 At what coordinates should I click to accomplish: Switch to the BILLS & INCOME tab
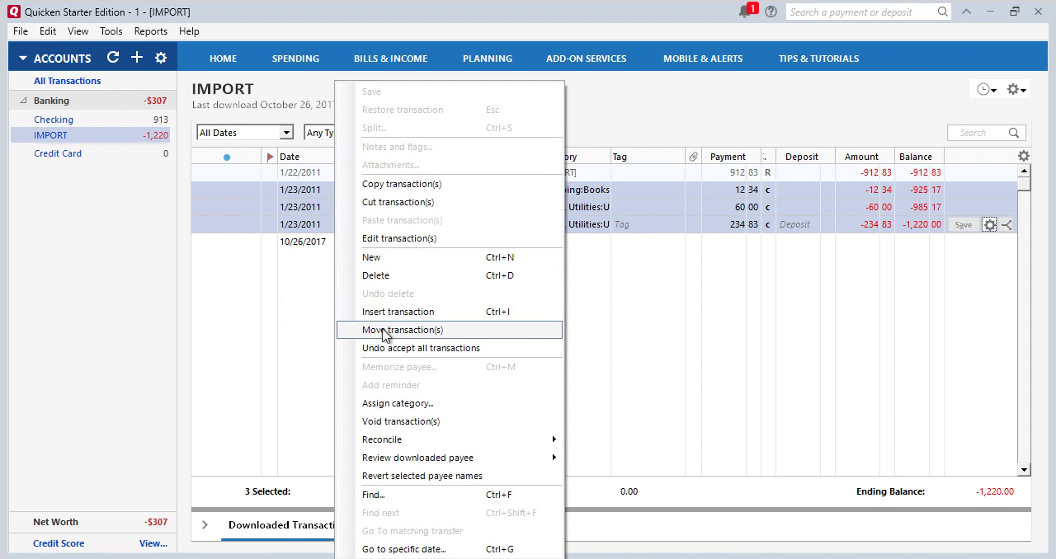(x=390, y=59)
